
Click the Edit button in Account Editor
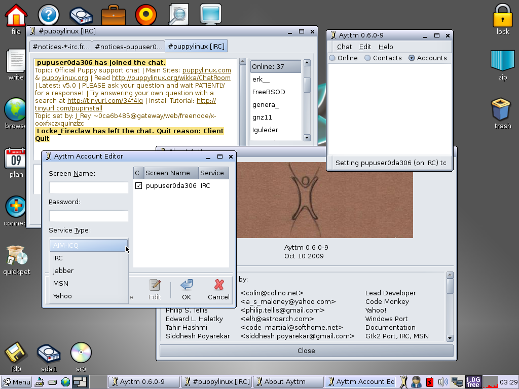pos(154,290)
